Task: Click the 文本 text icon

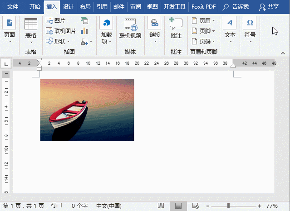Action: pos(230,23)
